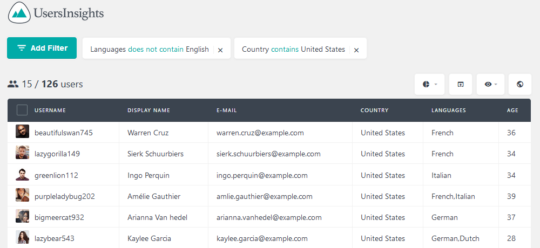Image resolution: width=540 pixels, height=248 pixels.
Task: Open the pie chart segments dropdown
Action: point(429,84)
